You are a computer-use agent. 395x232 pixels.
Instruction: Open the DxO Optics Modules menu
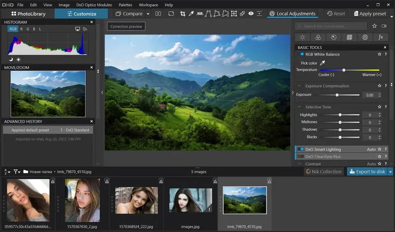[x=94, y=4]
